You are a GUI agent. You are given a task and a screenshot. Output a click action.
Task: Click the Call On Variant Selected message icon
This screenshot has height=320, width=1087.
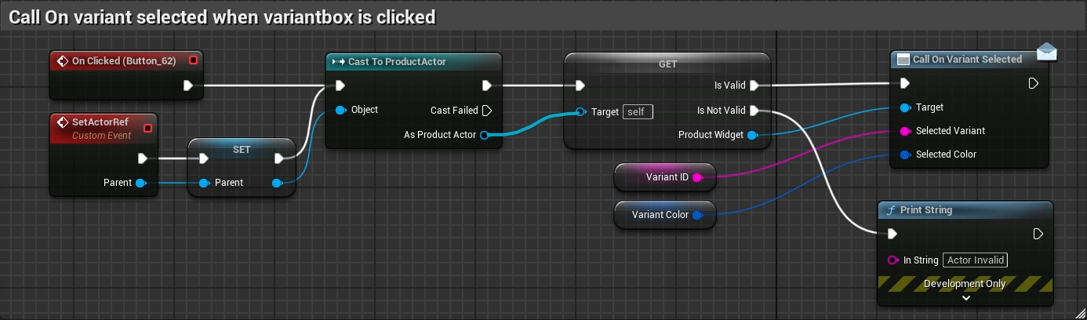pos(903,60)
